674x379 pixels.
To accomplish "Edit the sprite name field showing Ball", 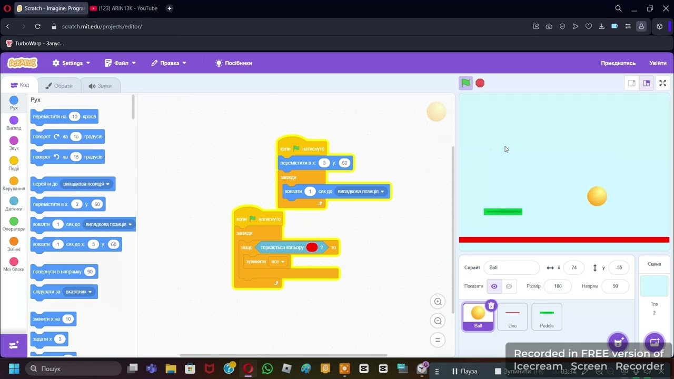I will [511, 267].
